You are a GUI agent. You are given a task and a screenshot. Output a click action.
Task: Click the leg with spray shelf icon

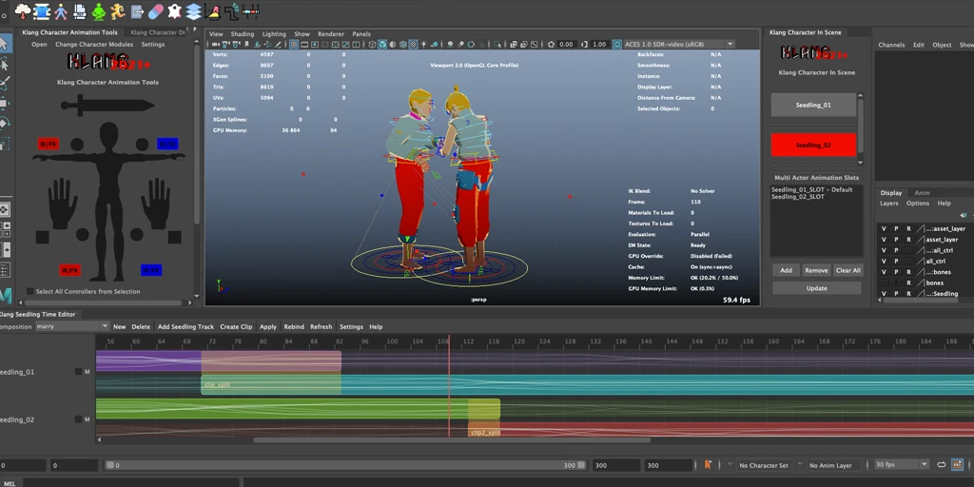[232, 10]
